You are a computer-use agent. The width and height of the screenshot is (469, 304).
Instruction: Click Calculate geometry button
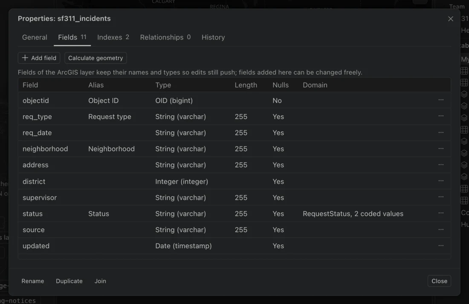click(x=96, y=58)
